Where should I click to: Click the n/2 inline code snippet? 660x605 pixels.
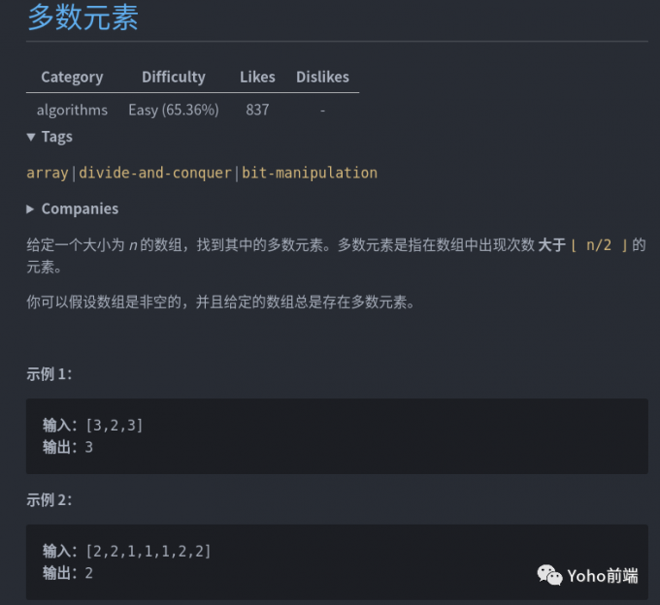pyautogui.click(x=599, y=245)
